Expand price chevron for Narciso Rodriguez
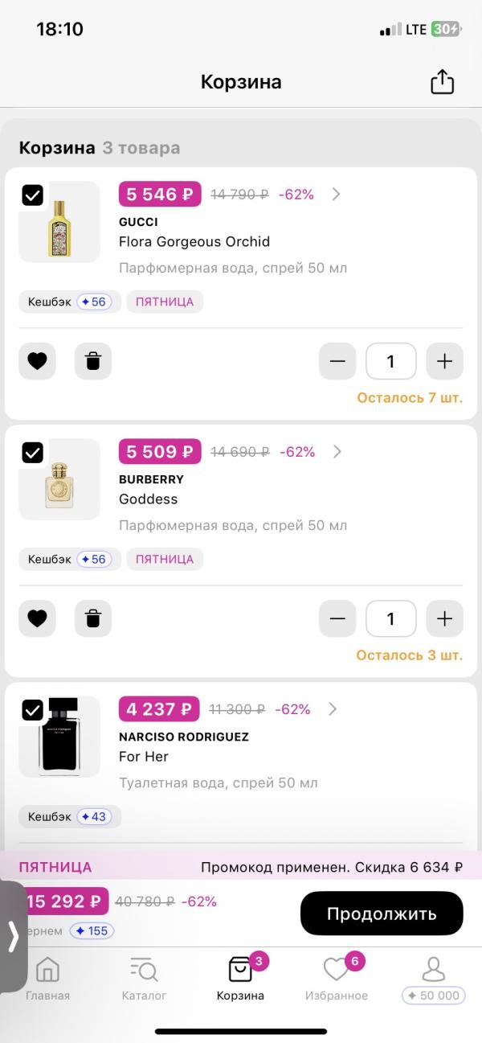This screenshot has height=1043, width=482. (x=333, y=708)
